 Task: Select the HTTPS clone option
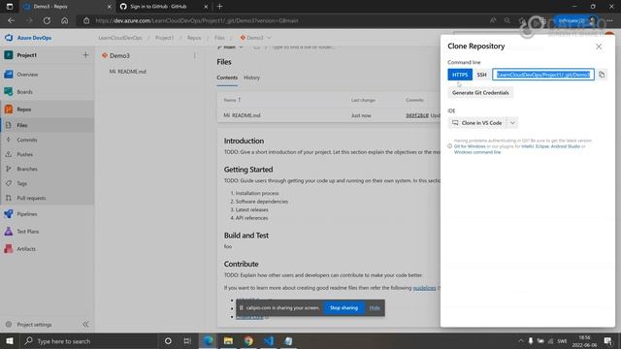pos(460,75)
